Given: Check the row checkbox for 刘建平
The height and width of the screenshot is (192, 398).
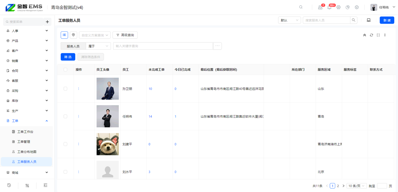Looking at the screenshot, I should tap(65, 144).
